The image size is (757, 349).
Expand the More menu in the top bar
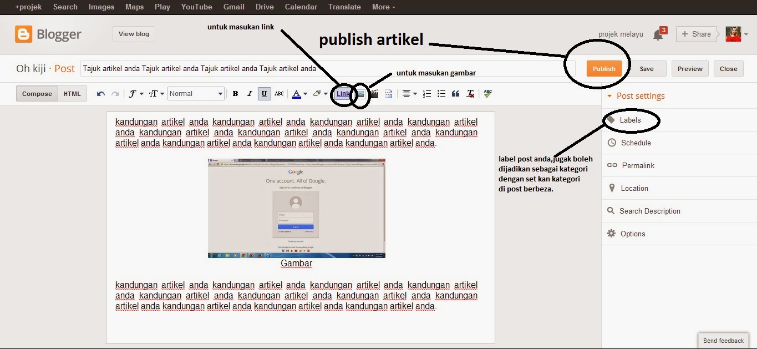(x=383, y=7)
